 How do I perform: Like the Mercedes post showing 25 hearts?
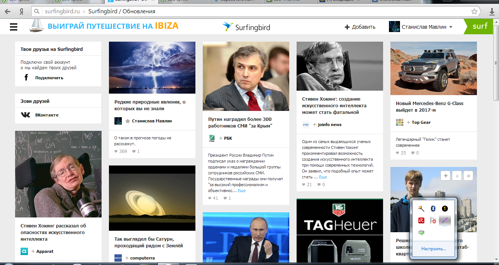pyautogui.click(x=398, y=153)
